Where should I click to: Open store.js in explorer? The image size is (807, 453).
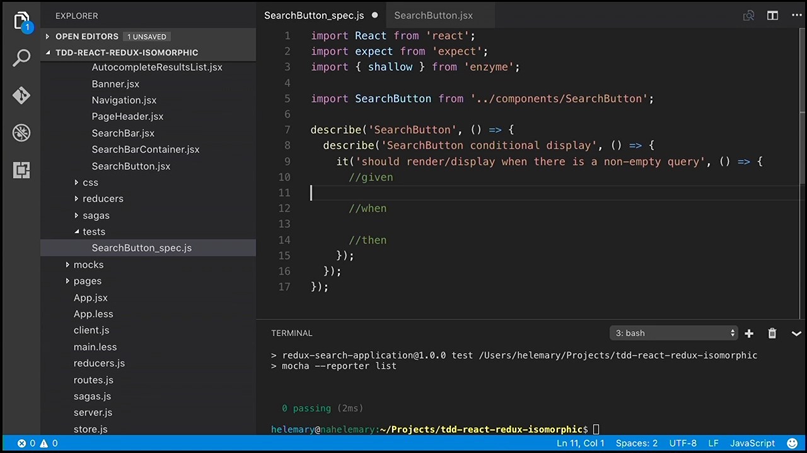[90, 429]
